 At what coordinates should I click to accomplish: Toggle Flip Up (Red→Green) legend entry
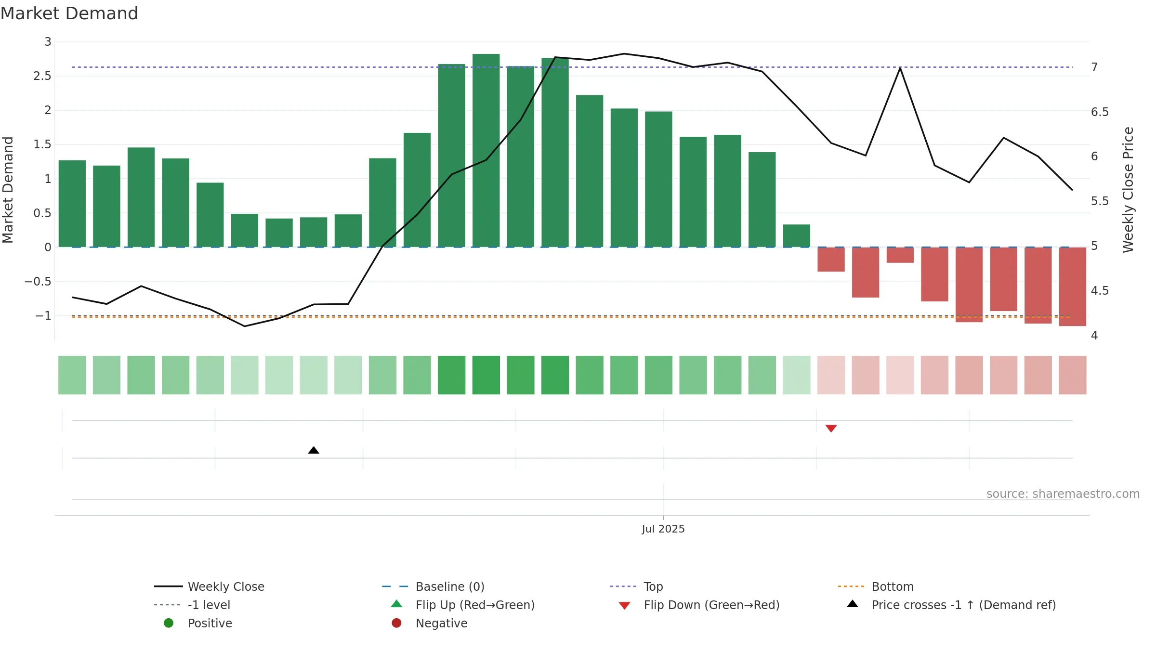pos(462,605)
